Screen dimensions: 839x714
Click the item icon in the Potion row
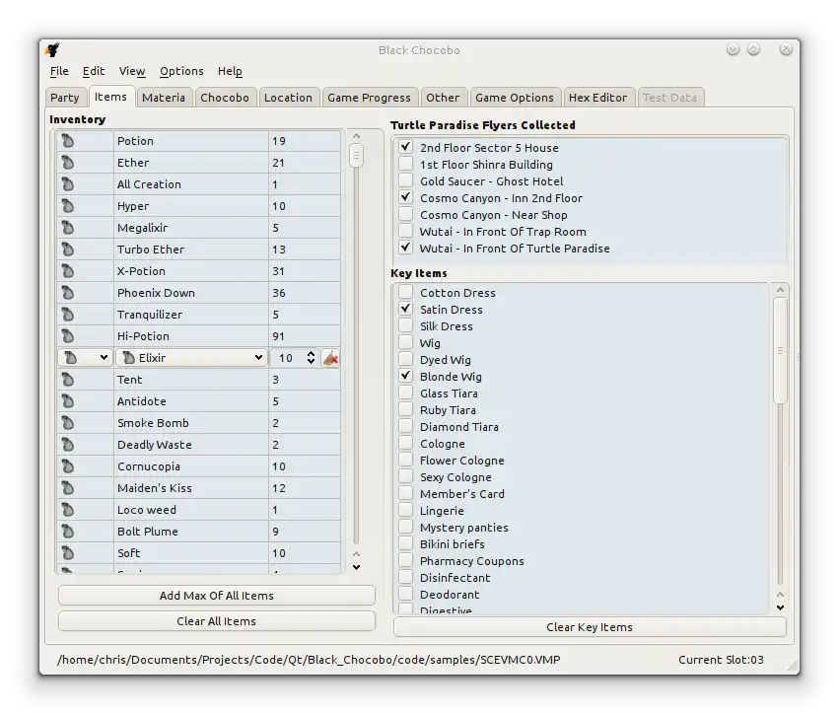pos(67,141)
